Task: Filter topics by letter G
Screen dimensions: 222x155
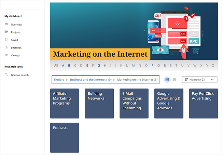Action: click(99, 65)
